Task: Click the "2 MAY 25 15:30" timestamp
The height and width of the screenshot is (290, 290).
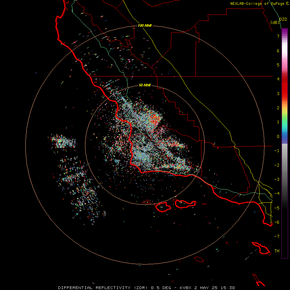Action: [215, 288]
